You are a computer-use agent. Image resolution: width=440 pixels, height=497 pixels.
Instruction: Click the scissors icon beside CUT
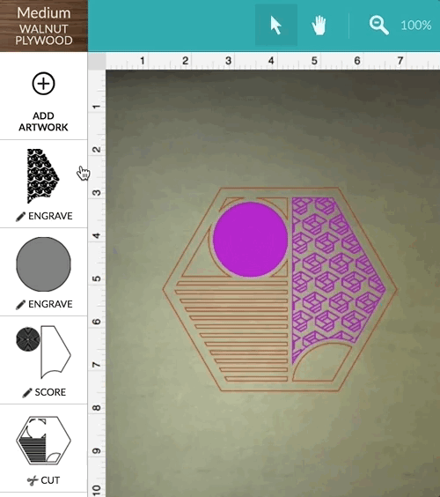[33, 481]
